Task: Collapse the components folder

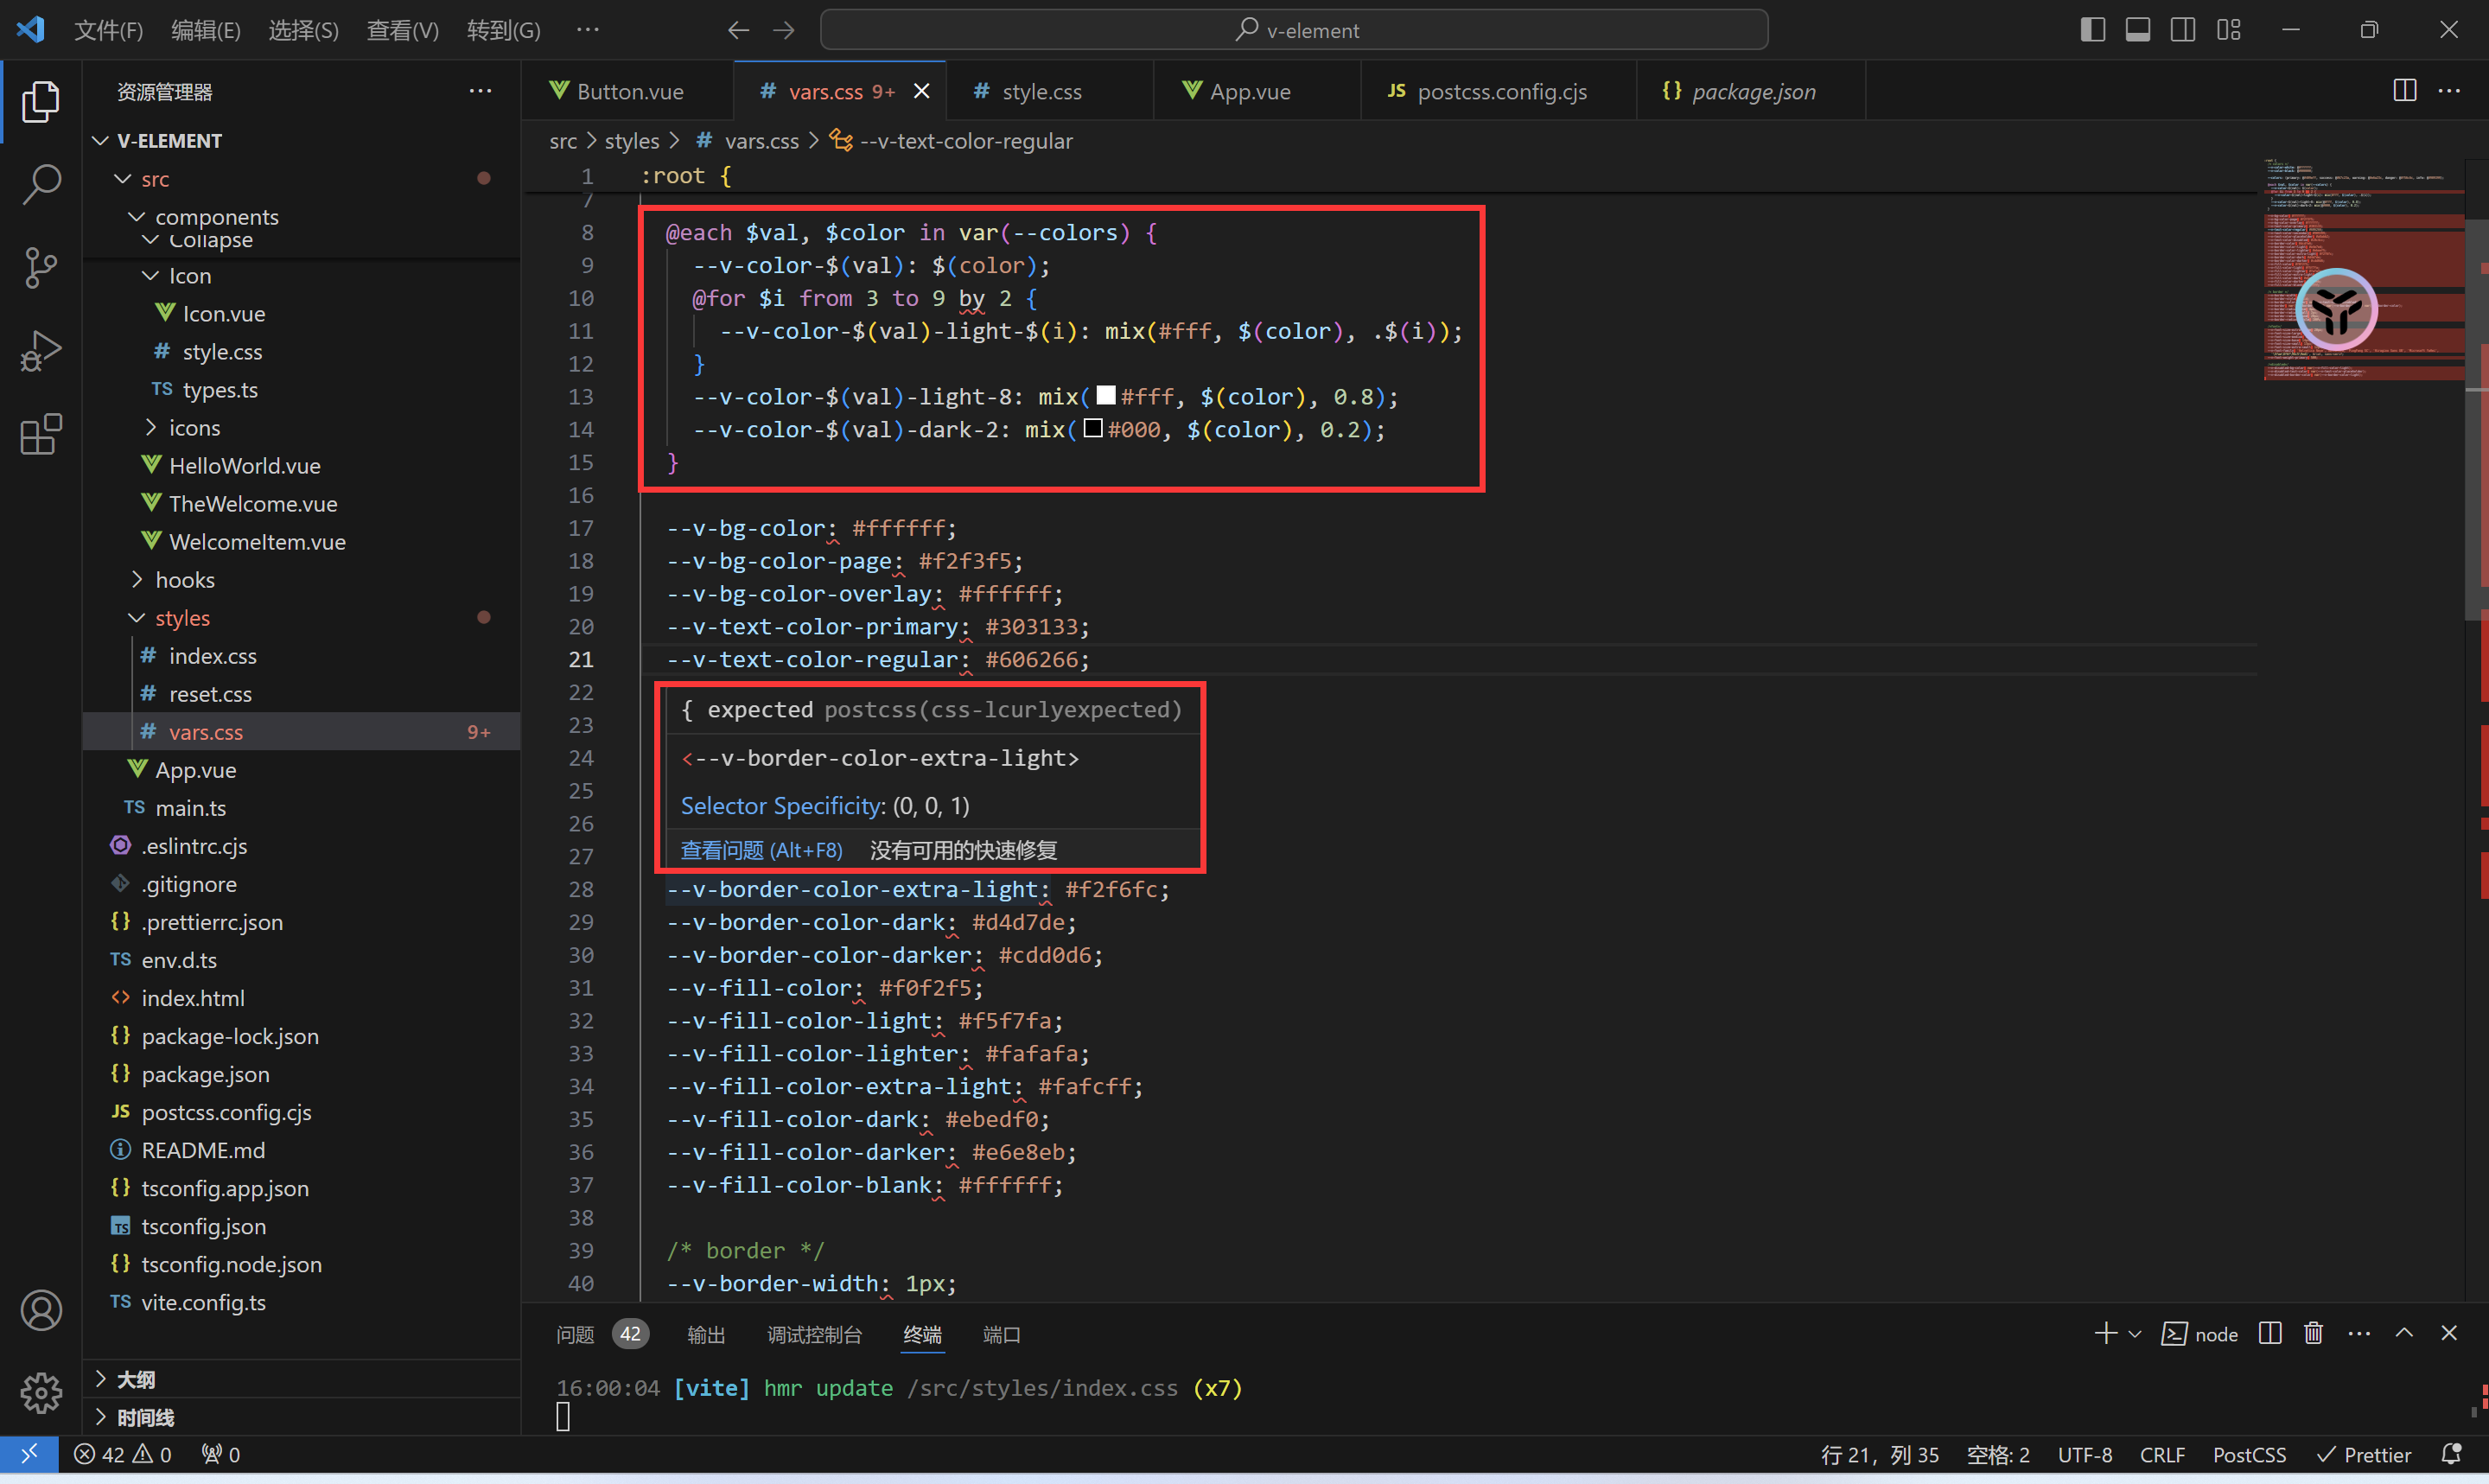Action: pyautogui.click(x=137, y=217)
